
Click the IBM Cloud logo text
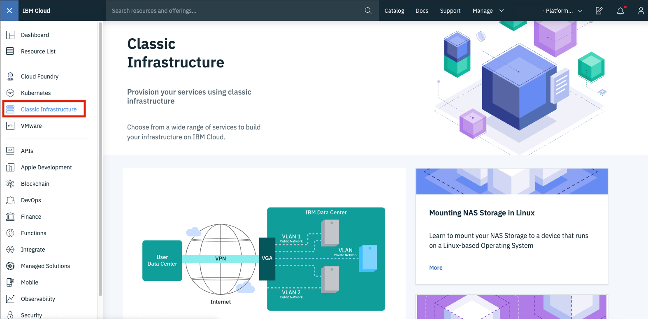coord(36,11)
